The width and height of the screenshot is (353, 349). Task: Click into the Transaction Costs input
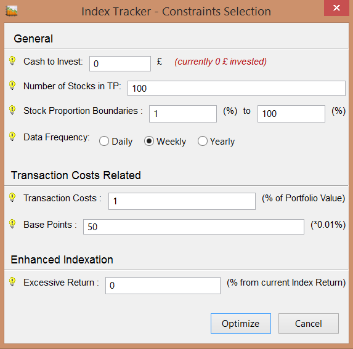click(x=182, y=201)
